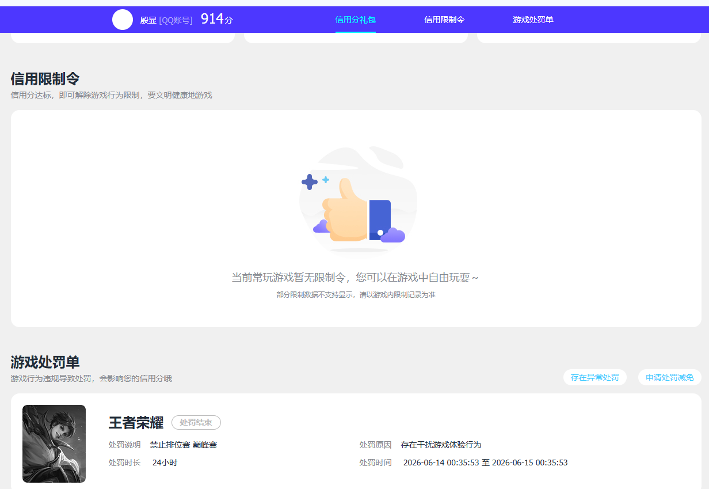Click the 部分限制数据不支持显示 note
Image resolution: width=709 pixels, height=489 pixels.
356,295
